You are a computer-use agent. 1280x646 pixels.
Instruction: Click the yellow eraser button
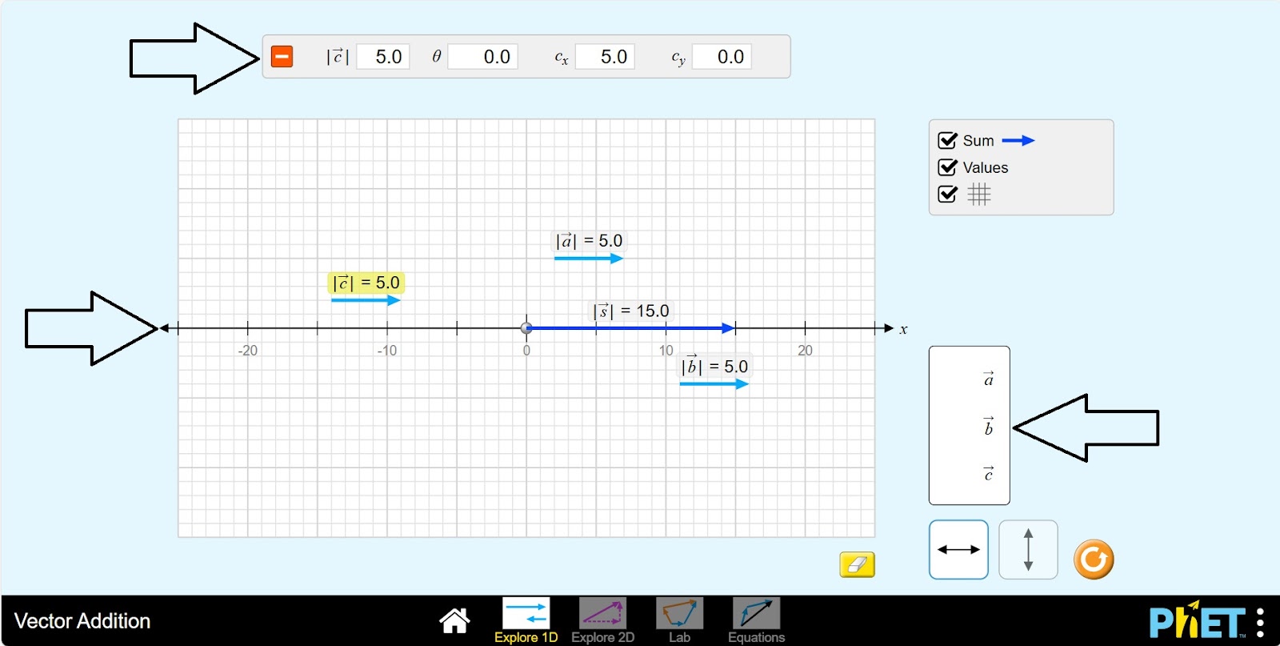857,564
